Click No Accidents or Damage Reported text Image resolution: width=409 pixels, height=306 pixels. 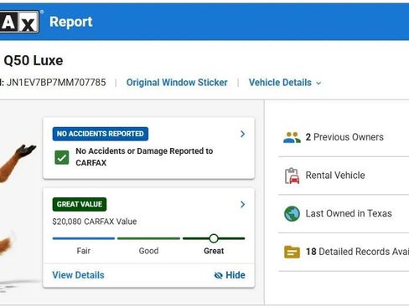pyautogui.click(x=144, y=157)
